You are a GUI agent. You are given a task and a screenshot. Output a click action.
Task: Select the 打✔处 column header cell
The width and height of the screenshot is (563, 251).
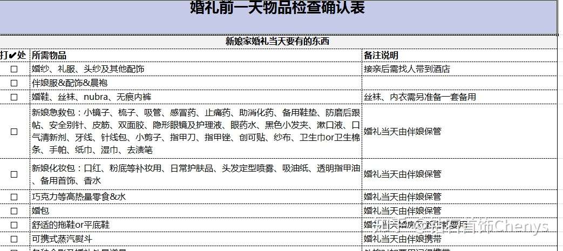click(x=15, y=55)
